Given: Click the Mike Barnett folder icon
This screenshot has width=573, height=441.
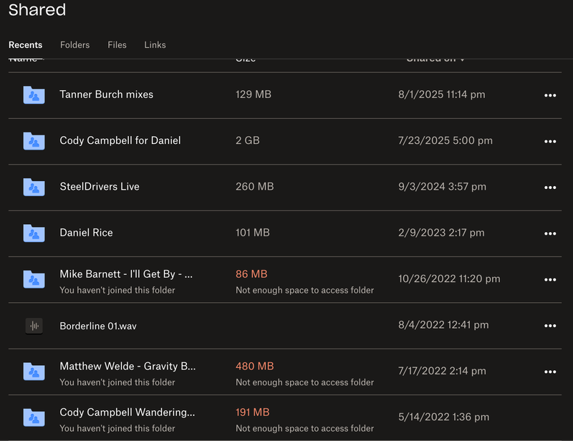Looking at the screenshot, I should (34, 279).
